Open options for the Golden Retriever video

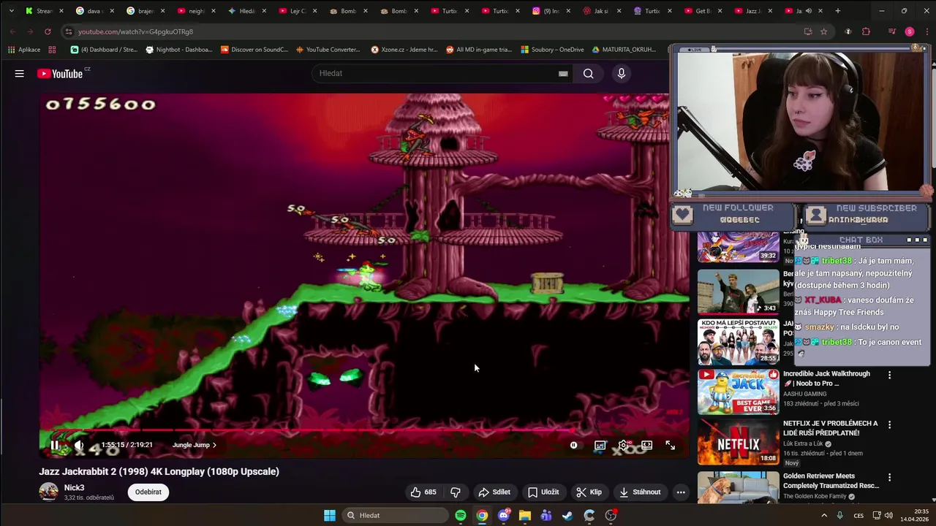click(889, 477)
